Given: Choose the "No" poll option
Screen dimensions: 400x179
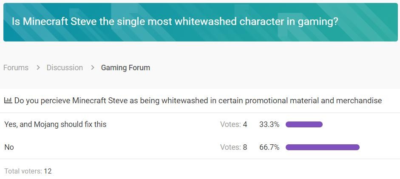Looking at the screenshot, I should coord(9,147).
